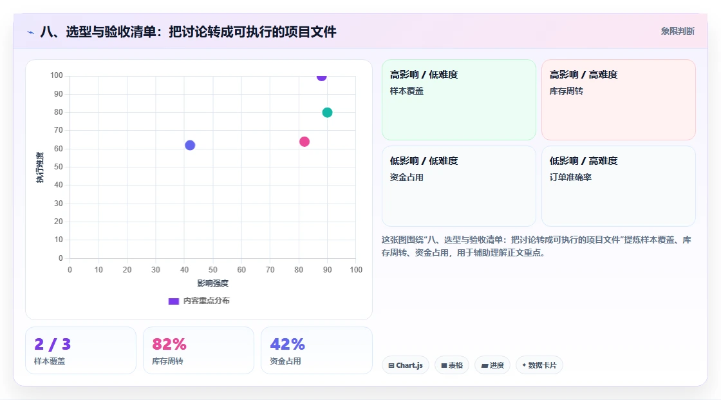Click the lightning icon beside the title

tap(31, 32)
